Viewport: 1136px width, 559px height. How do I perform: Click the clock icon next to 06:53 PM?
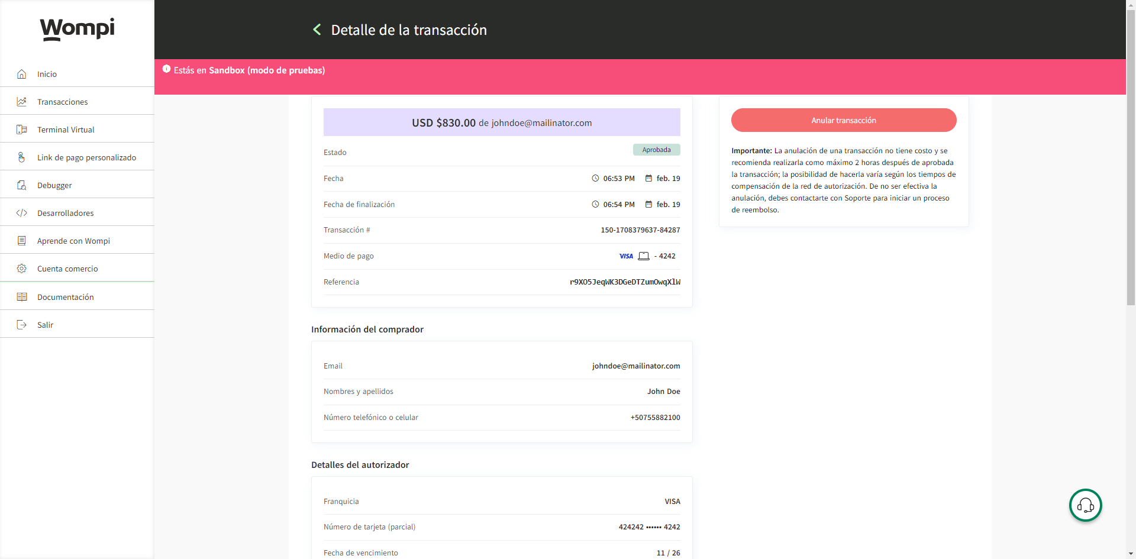pyautogui.click(x=596, y=178)
